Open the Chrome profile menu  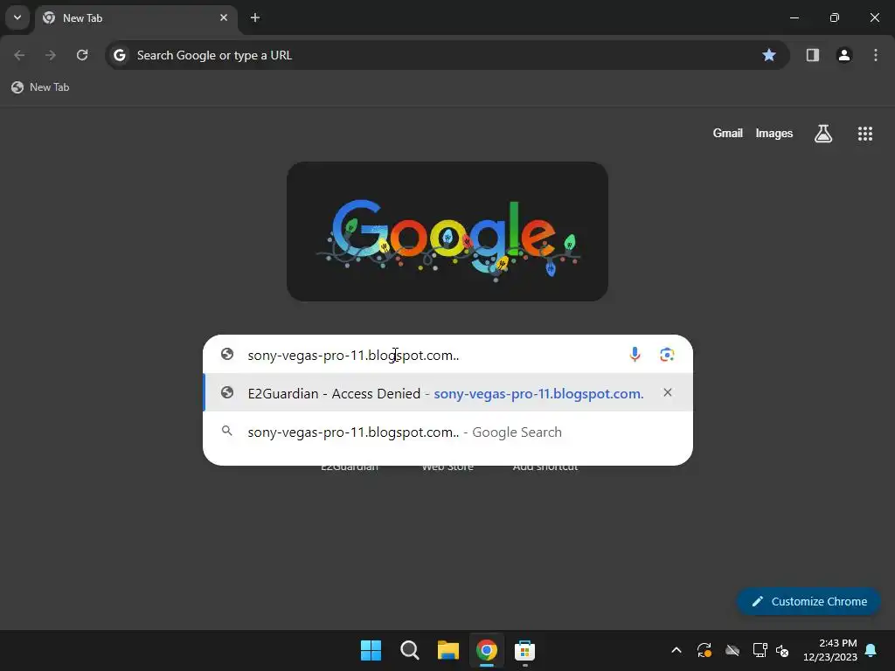[843, 55]
